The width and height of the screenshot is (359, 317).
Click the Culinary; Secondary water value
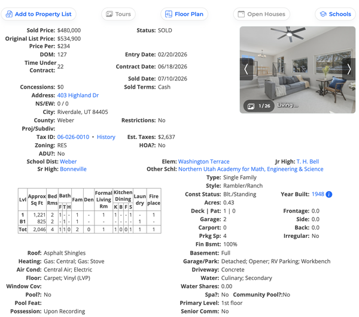click(247, 278)
